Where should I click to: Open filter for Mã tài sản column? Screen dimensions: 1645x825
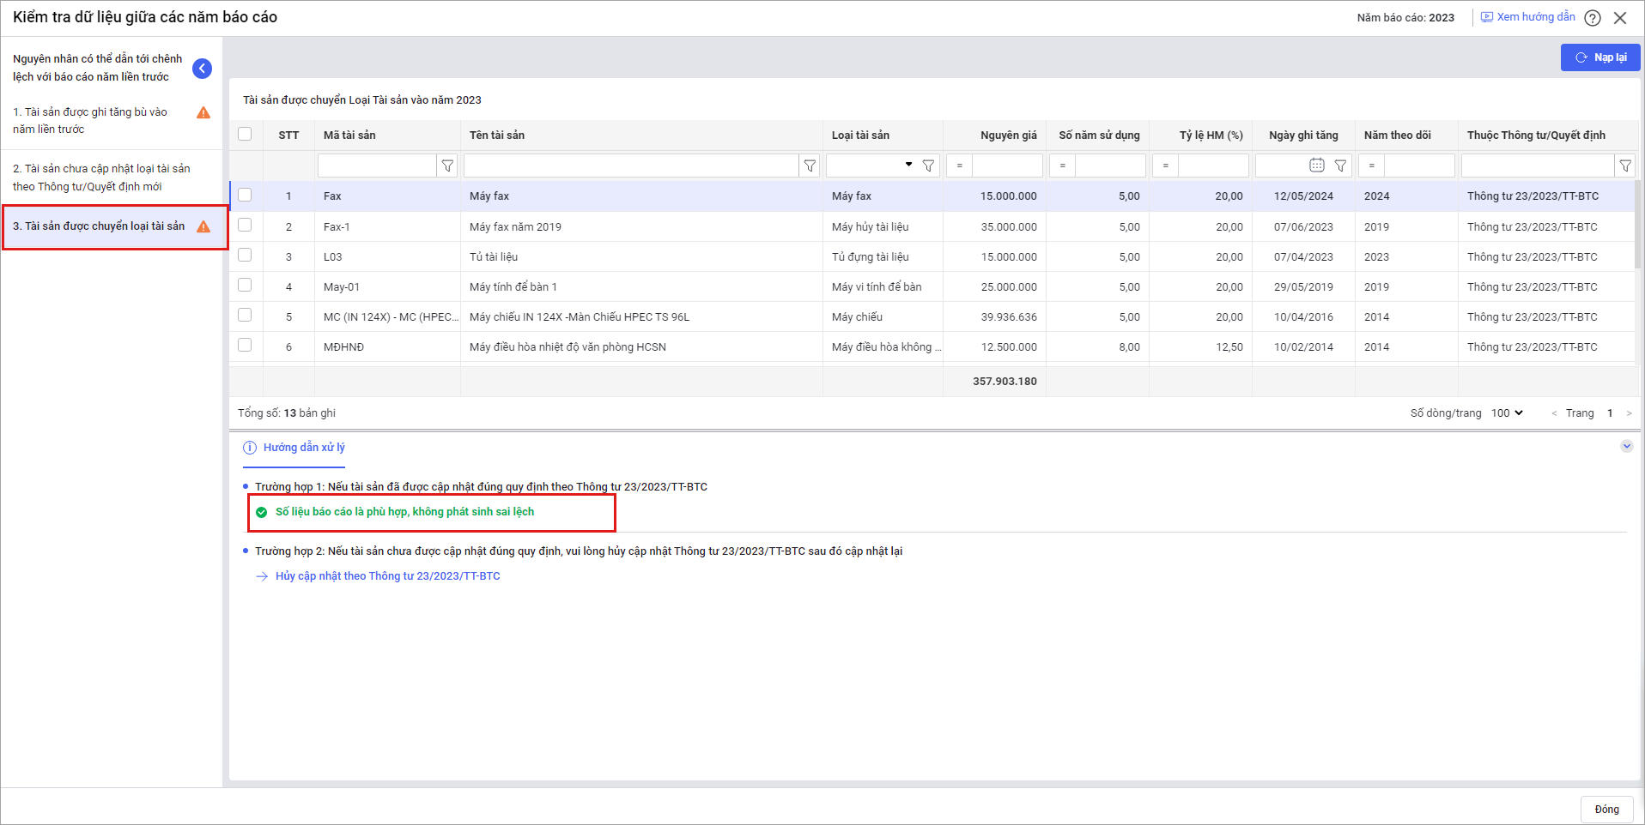coord(447,166)
